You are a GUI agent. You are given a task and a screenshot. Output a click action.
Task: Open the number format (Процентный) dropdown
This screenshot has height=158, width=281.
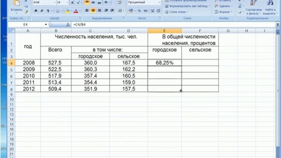(x=159, y=2)
